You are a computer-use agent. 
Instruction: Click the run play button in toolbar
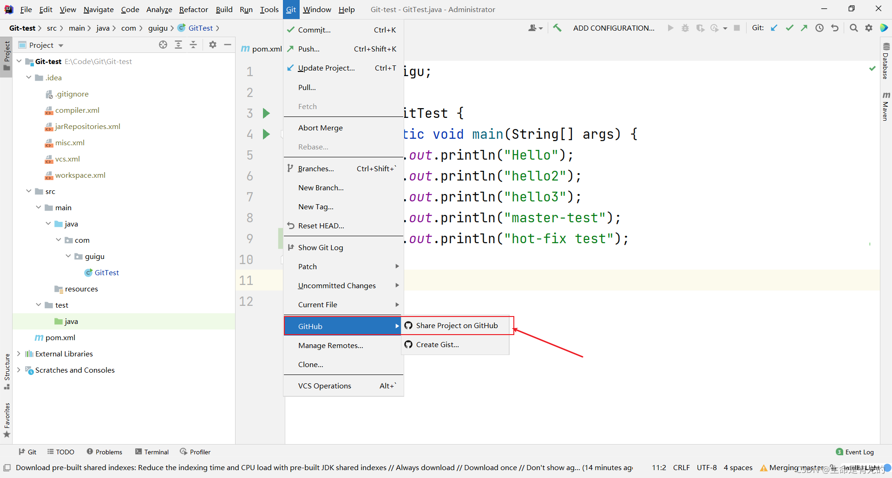coord(670,28)
